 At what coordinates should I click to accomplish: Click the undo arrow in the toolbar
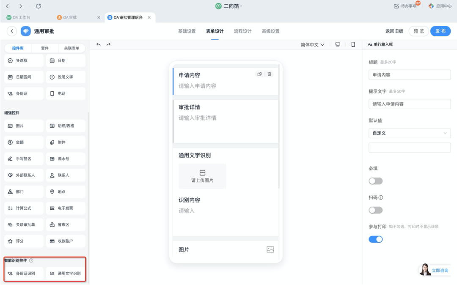pos(99,44)
